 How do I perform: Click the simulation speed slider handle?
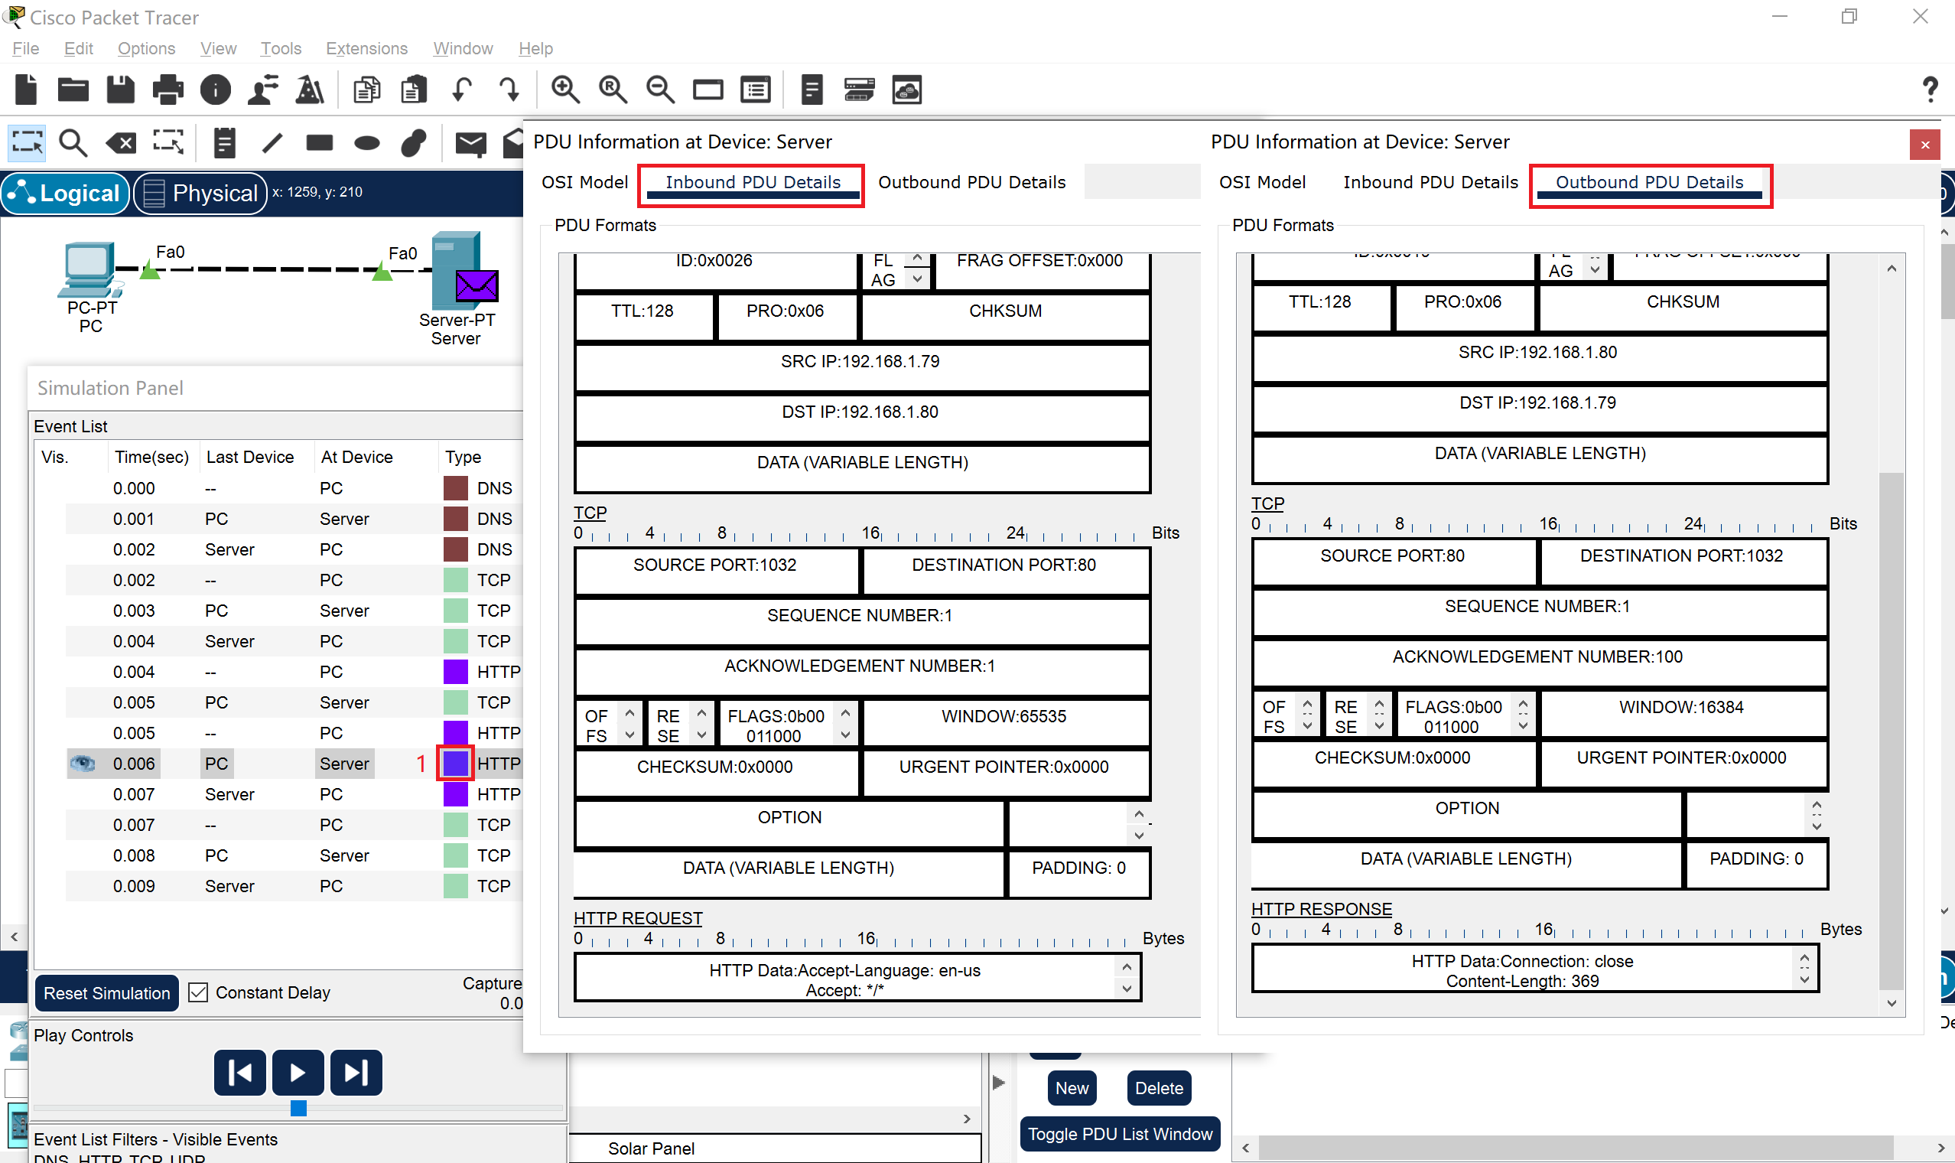click(x=298, y=1109)
